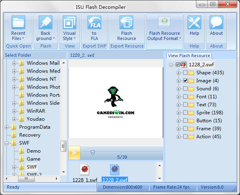Click the playback frame slider handle
This screenshot has width=240, height=195.
[x=92, y=152]
